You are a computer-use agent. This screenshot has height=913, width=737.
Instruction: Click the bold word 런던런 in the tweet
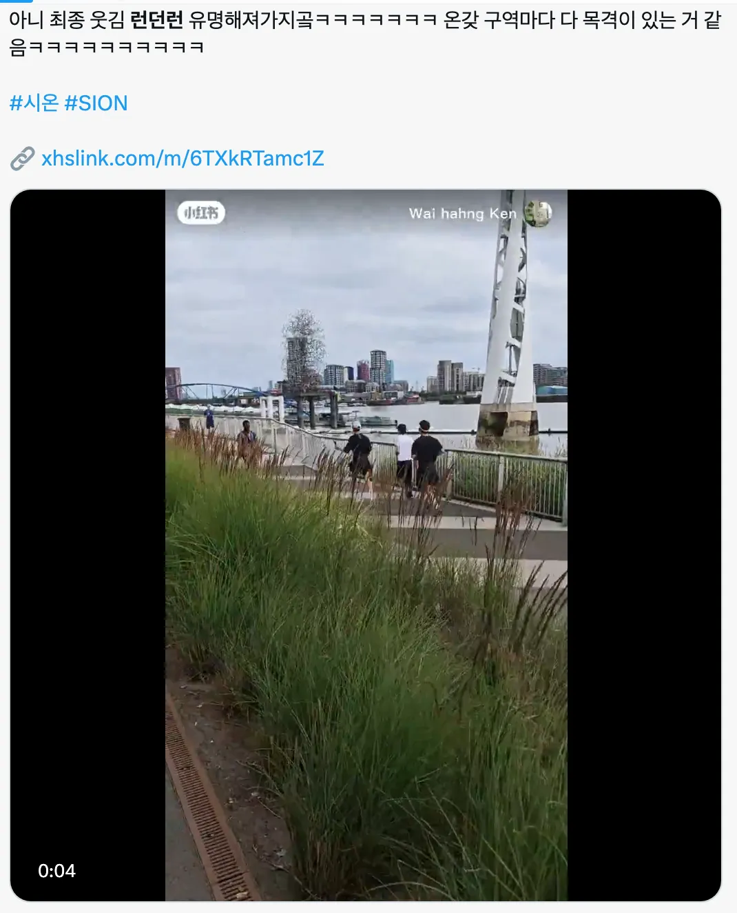[156, 20]
